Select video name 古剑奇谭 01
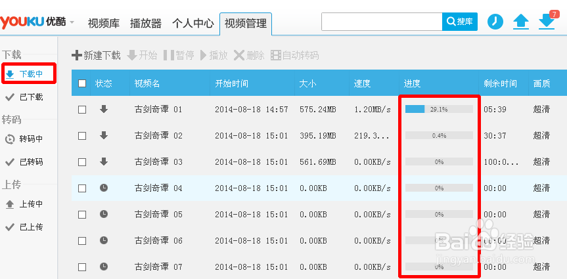Viewport: 567px width, 279px height. [158, 109]
